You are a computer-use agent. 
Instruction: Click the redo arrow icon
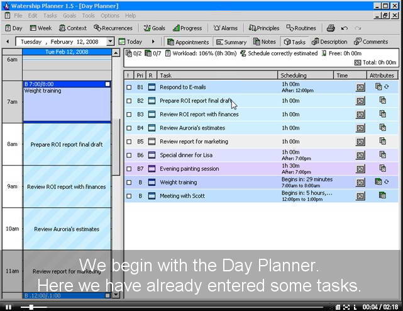coord(358,28)
